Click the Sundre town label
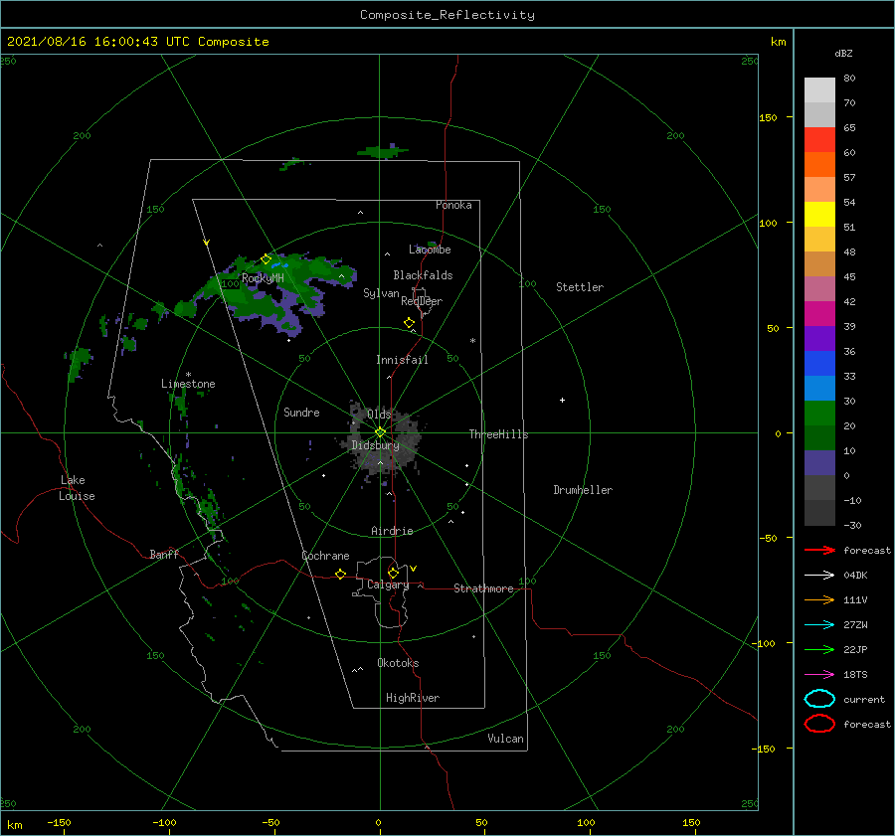895x836 pixels. (x=301, y=412)
